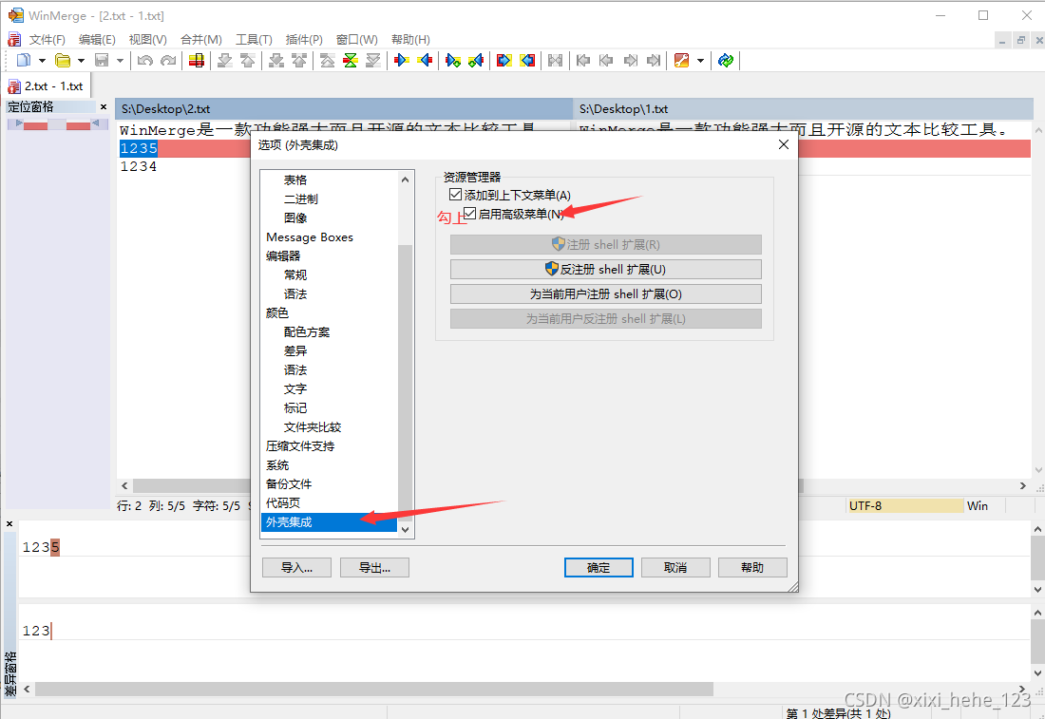Click the Copy All to Right icon

pos(504,61)
